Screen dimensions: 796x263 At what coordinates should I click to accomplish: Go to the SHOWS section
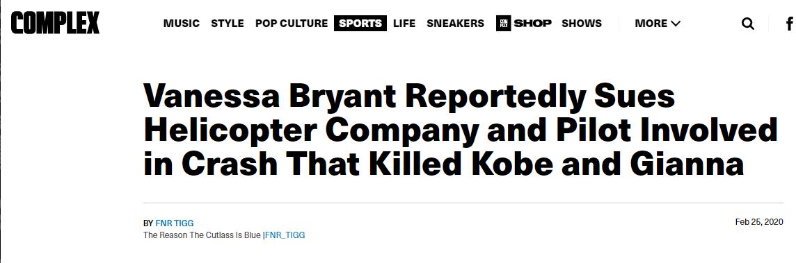click(x=582, y=24)
